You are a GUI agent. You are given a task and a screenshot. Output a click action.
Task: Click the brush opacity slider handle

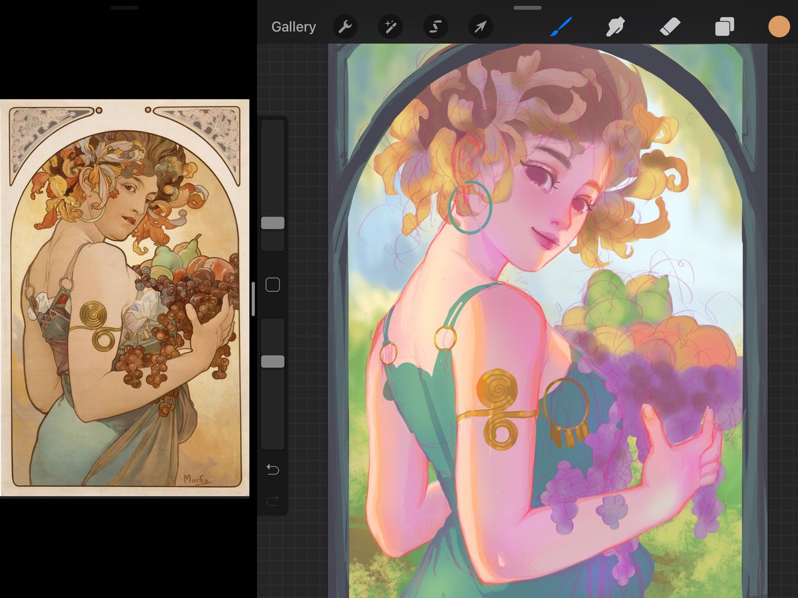pos(273,361)
